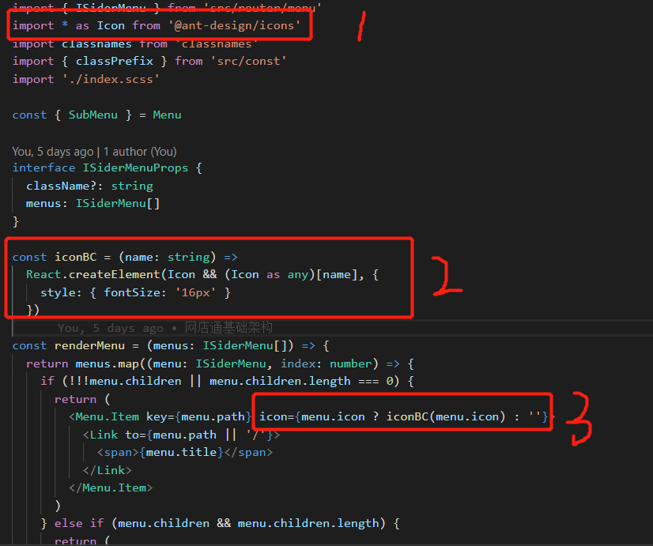Click 'const { SubMenu } = Menu' line
653x546 pixels.
pos(96,115)
